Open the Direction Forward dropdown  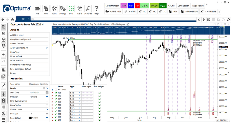pyautogui.click(x=47, y=97)
